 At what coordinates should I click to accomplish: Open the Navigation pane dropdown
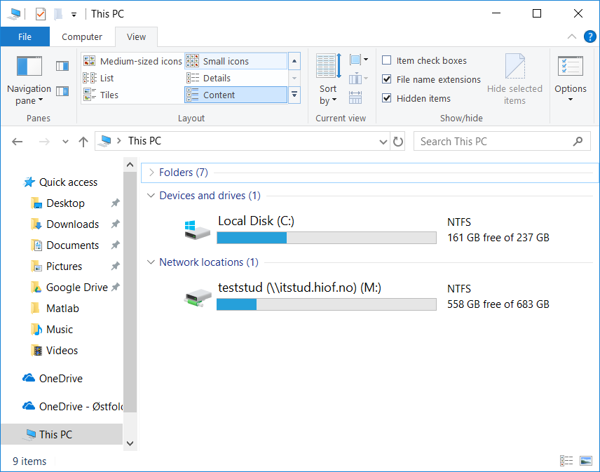click(x=29, y=81)
